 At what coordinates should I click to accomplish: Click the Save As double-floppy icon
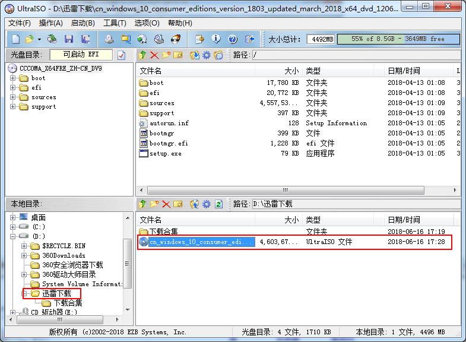point(85,39)
